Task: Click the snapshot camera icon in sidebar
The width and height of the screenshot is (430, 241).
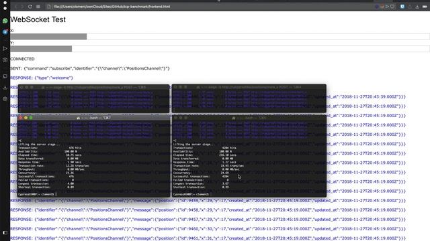Action: click(x=5, y=60)
